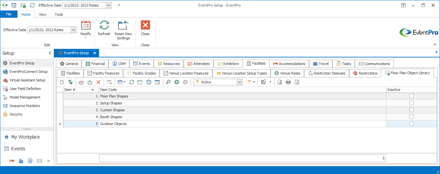Switch to the Accommodations setup tab

coord(289,64)
